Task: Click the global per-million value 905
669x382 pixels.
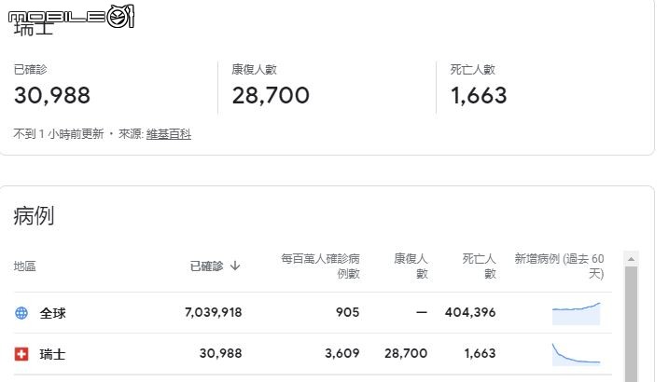Action: [347, 312]
